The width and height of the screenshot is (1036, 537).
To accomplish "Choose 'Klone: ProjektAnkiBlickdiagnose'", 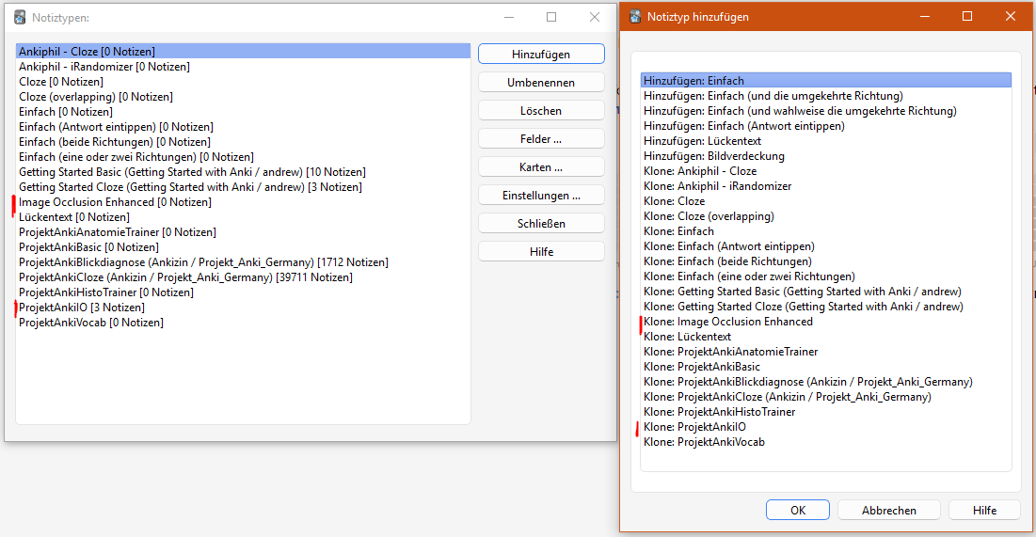I will point(826,383).
